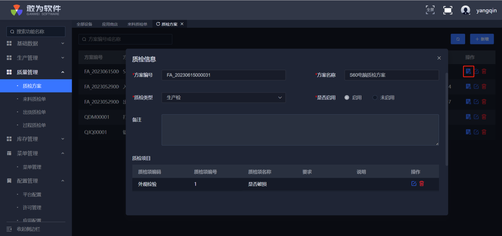This screenshot has height=236, width=502.
Task: Click the 收起侧边栏 collapse icon
Action: pos(9,229)
